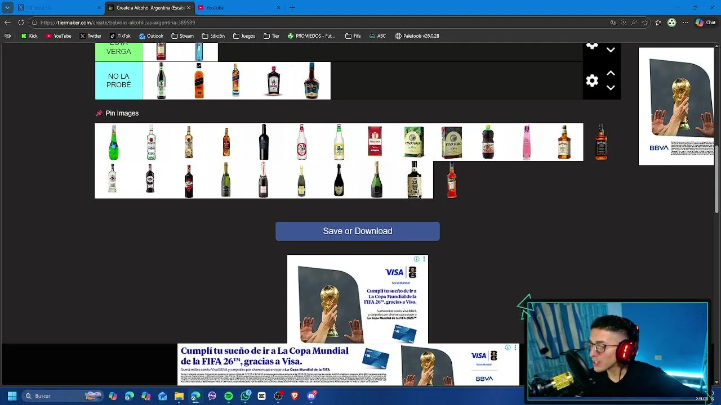Open settings gear for NO LA PROBÉ tier
The height and width of the screenshot is (405, 721).
pos(592,81)
